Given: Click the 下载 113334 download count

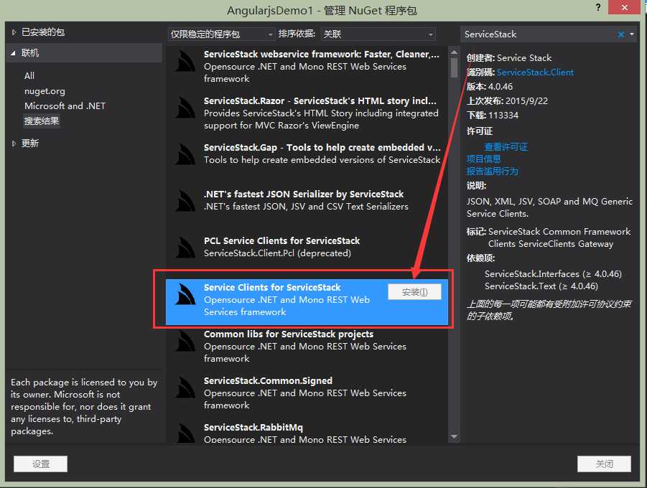Looking at the screenshot, I should 493,116.
